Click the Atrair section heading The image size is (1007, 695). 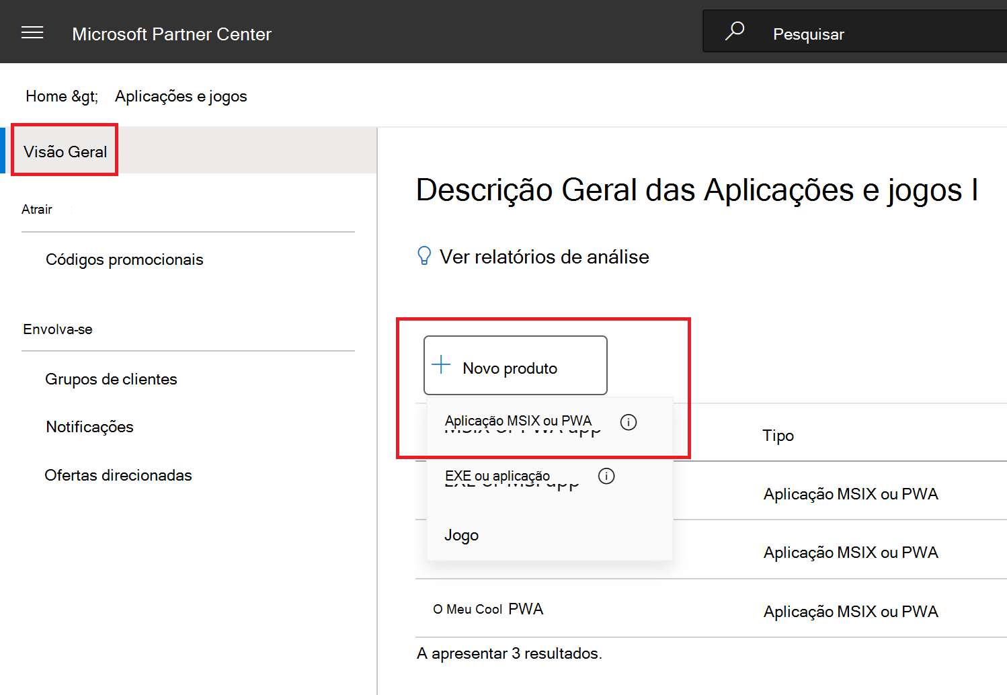tap(37, 209)
